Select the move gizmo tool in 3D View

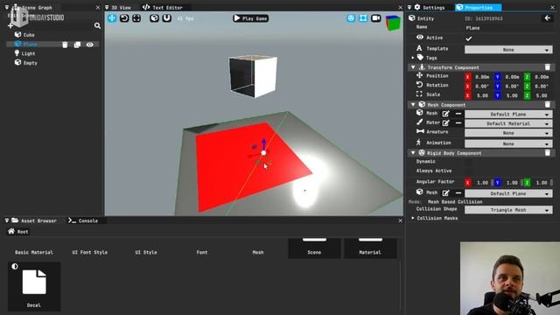click(x=112, y=17)
